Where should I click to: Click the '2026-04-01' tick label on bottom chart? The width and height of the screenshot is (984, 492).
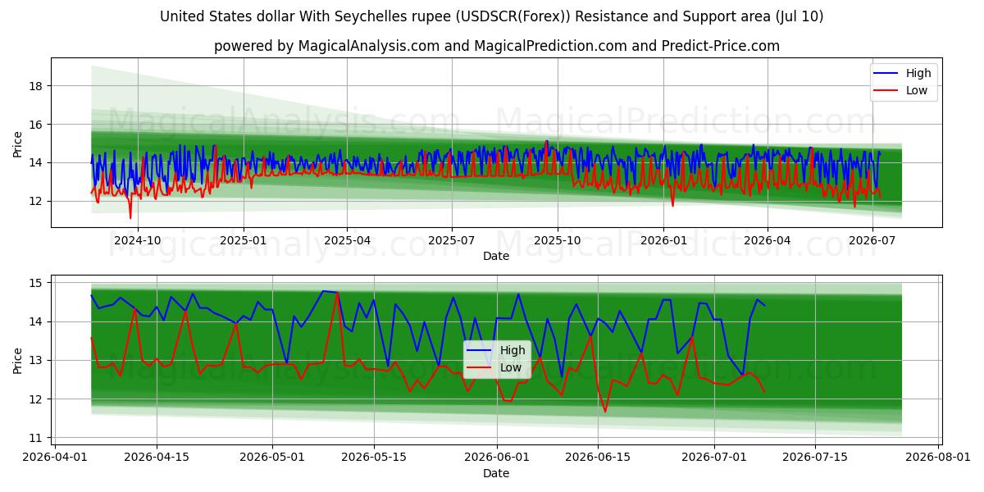tap(55, 458)
